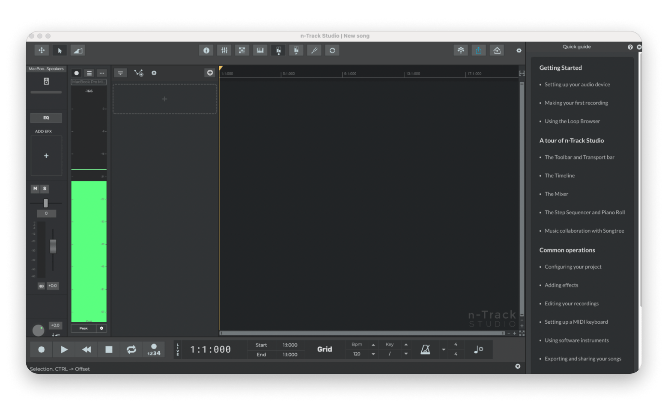Open the Songtree share icon

pos(461,50)
